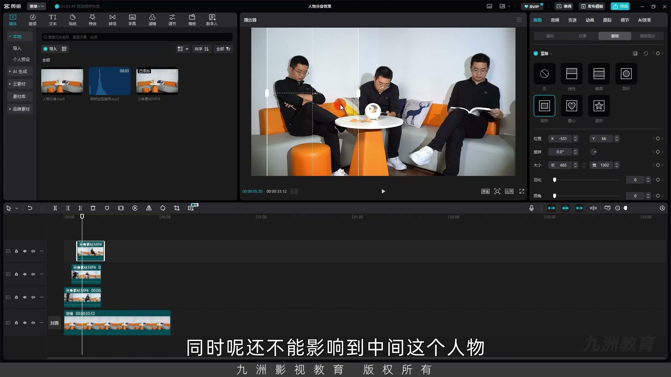Open the 模板 templates panel
The width and height of the screenshot is (671, 377).
pyautogui.click(x=192, y=20)
